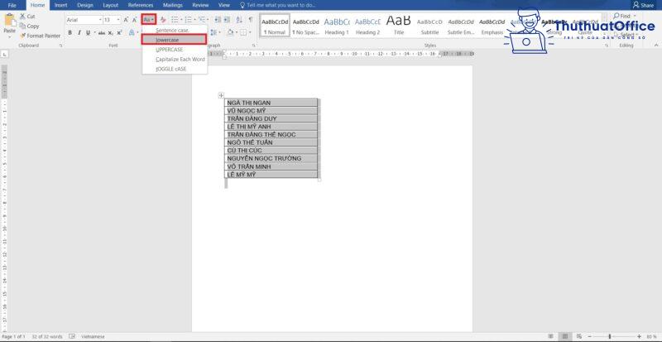Click the Paste clipboard icon
Screen dimensions: 662x342
pos(9,21)
